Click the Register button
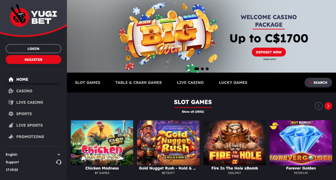 click(x=33, y=60)
